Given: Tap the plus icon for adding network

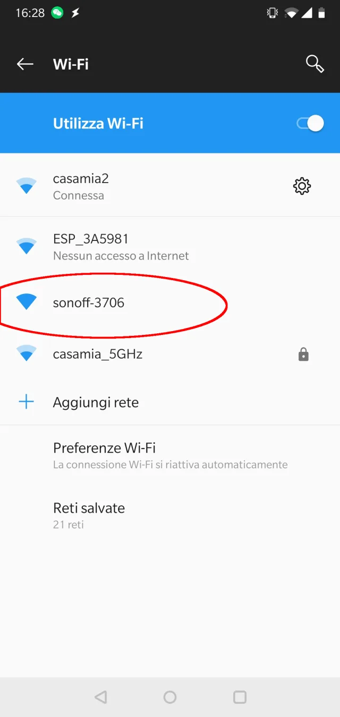Looking at the screenshot, I should coord(26,402).
